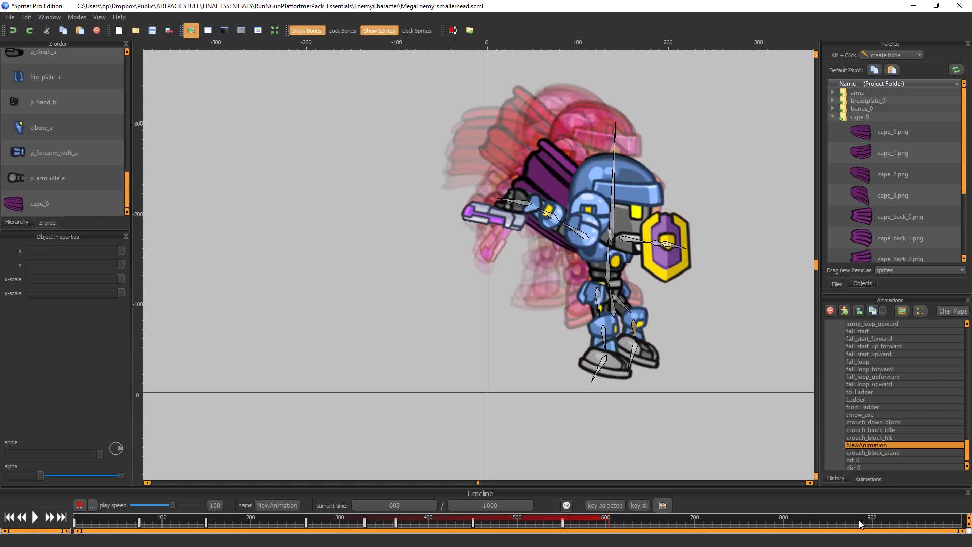Switch to the Hierarchy tab
This screenshot has height=547, width=972.
click(17, 222)
